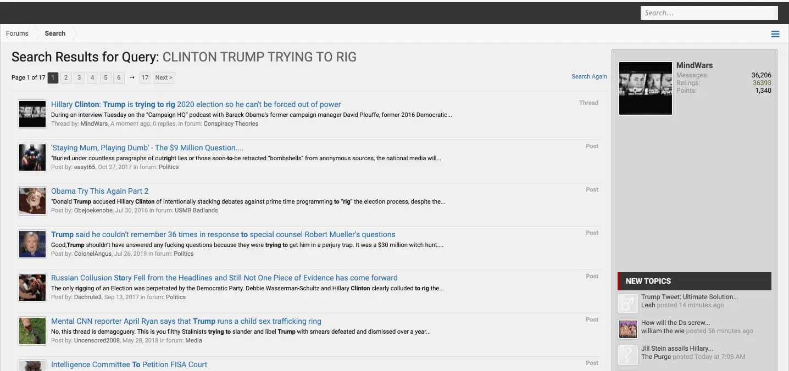Click Obejoekenobe's user avatar
The image size is (789, 371).
pos(32,201)
